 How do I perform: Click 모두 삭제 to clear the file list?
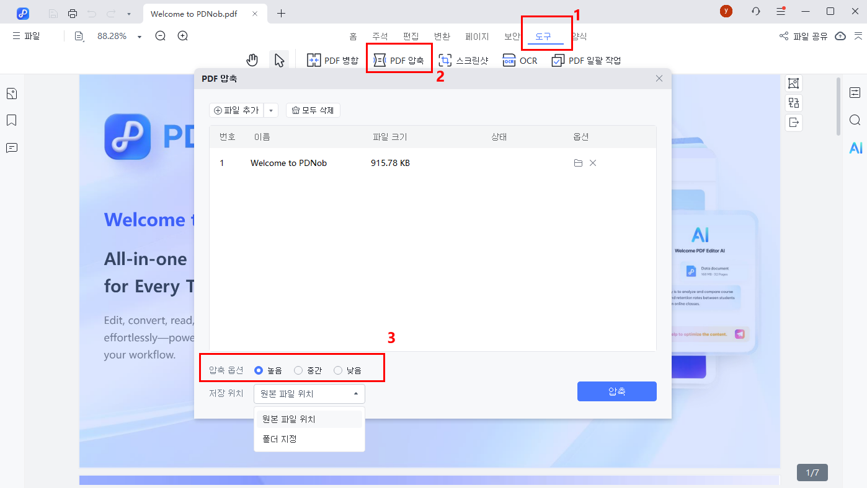(313, 110)
